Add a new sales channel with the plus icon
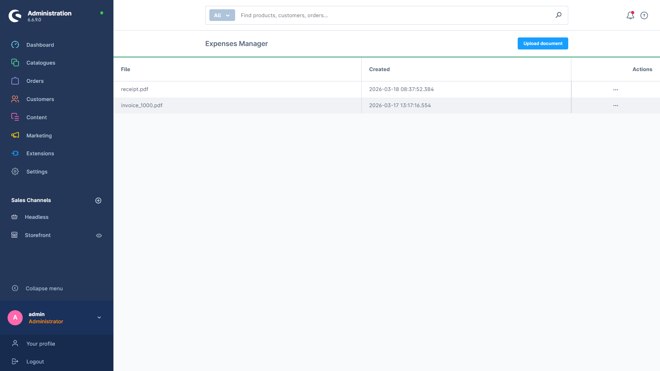 click(99, 200)
